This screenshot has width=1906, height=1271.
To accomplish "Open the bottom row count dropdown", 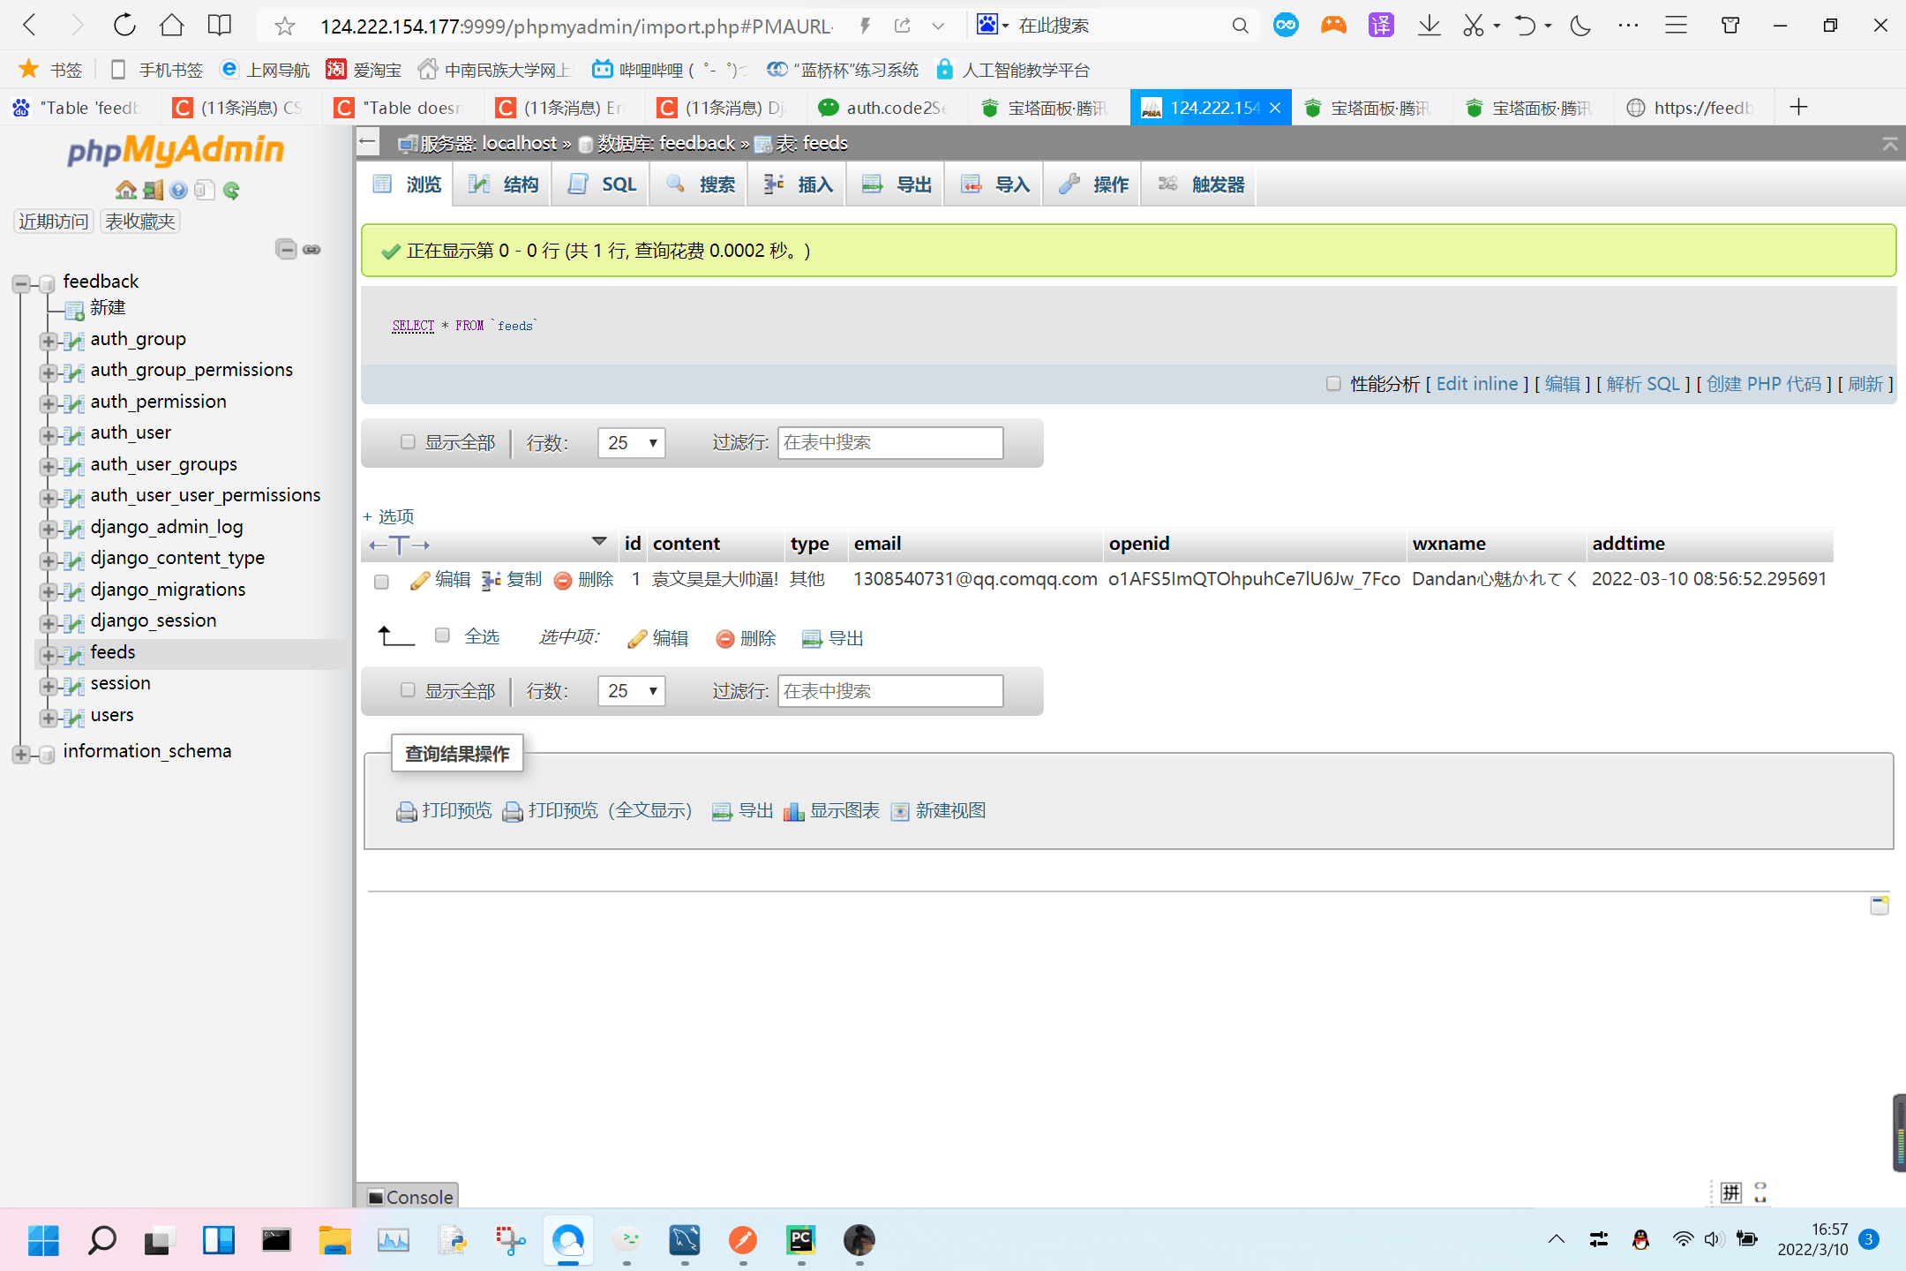I will pos(632,690).
